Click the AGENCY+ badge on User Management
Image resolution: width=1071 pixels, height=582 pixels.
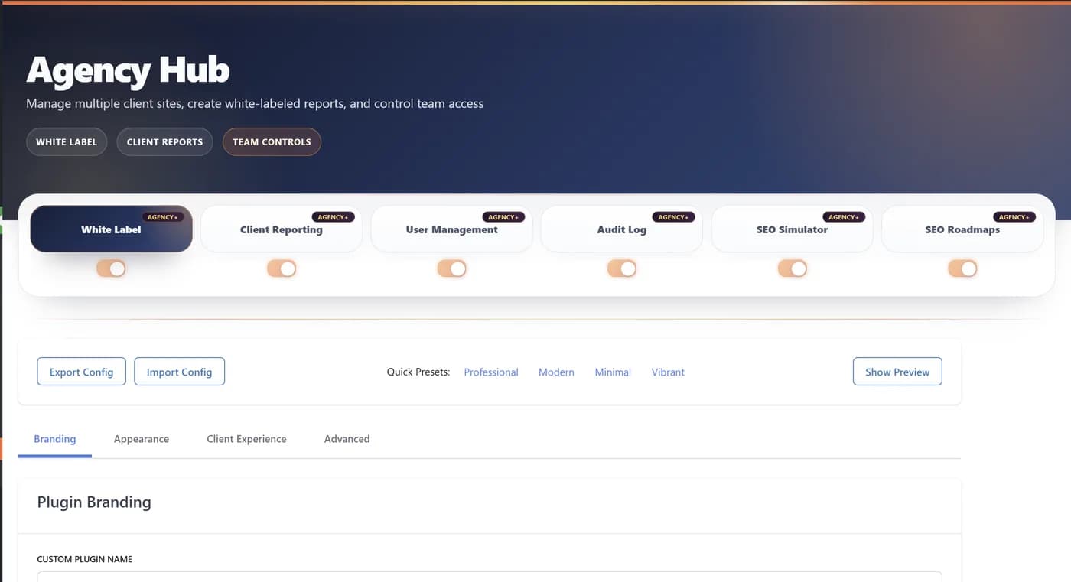point(503,217)
